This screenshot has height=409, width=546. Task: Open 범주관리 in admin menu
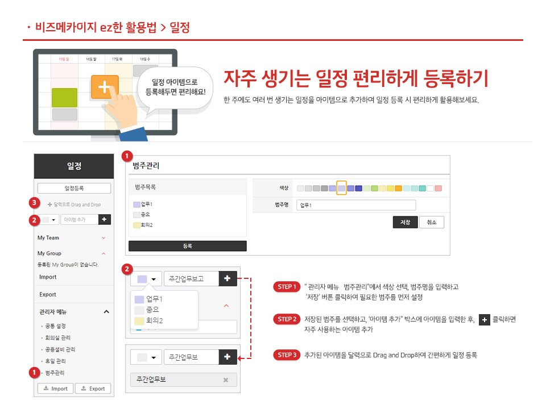click(x=55, y=373)
